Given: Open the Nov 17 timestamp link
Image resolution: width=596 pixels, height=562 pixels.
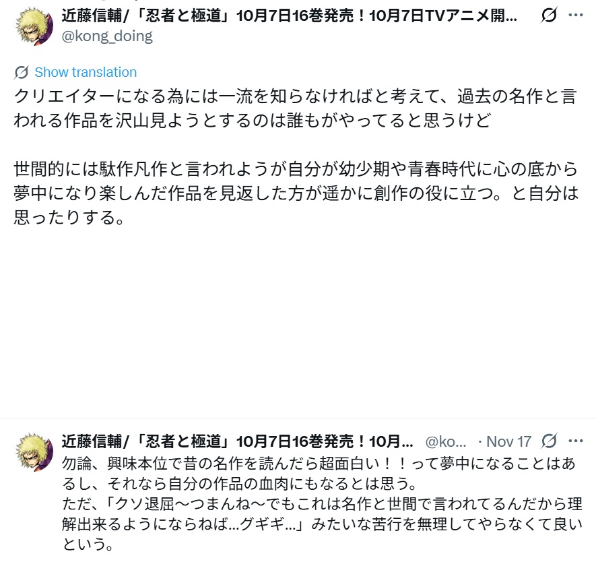Looking at the screenshot, I should pos(508,441).
